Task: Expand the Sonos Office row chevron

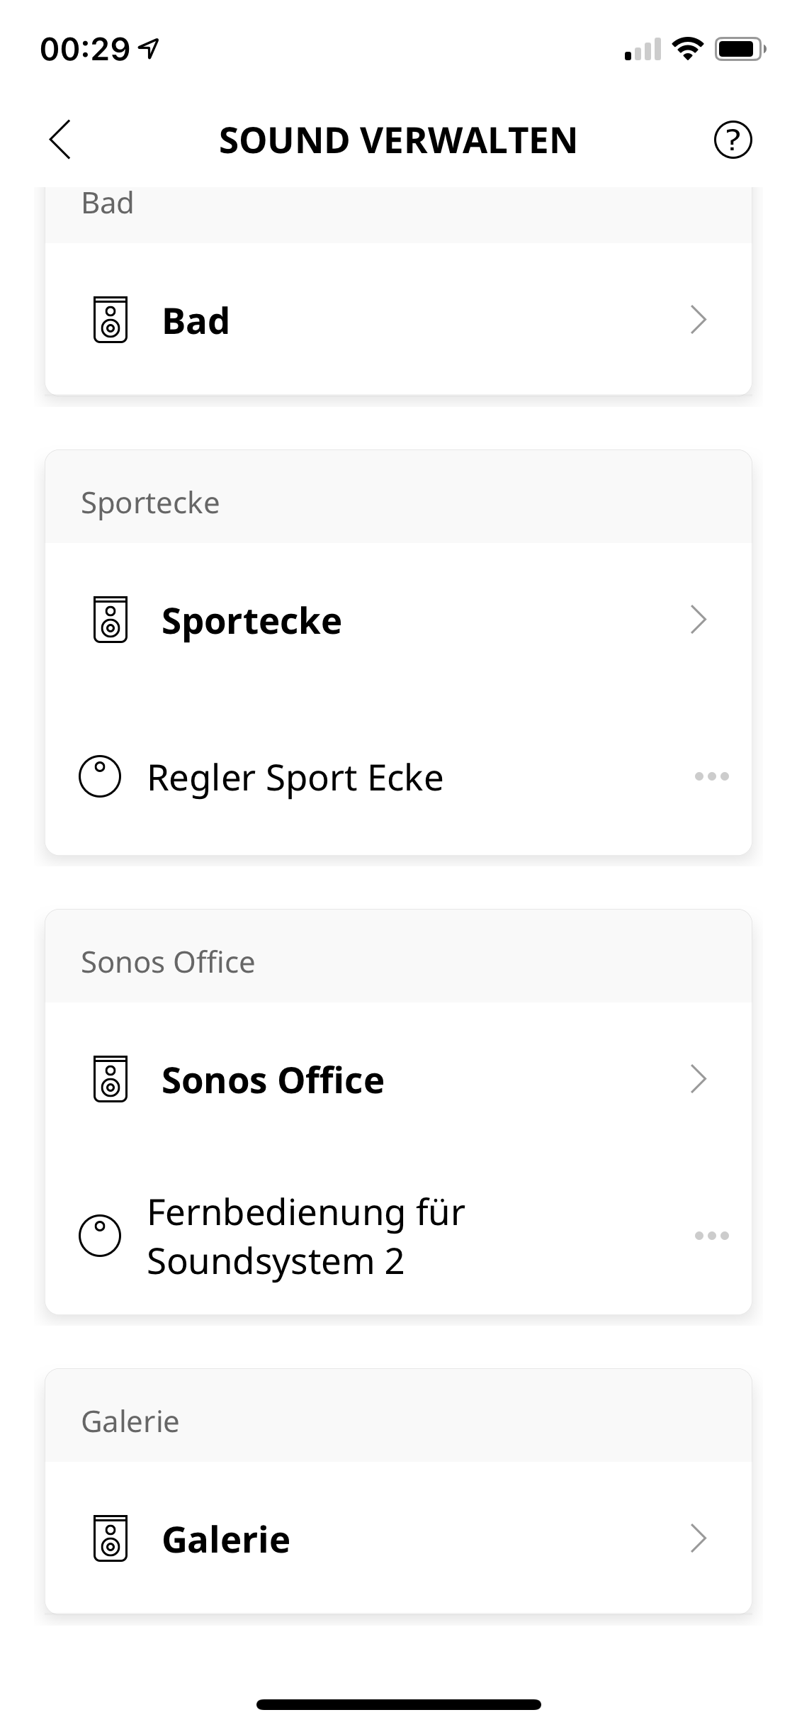Action: [x=699, y=1079]
